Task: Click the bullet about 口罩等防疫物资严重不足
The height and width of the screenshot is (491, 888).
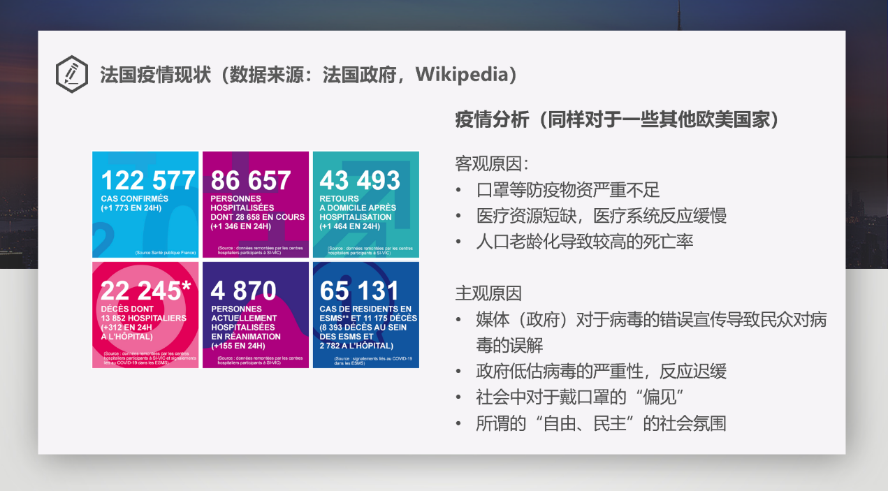Action: pyautogui.click(x=567, y=190)
